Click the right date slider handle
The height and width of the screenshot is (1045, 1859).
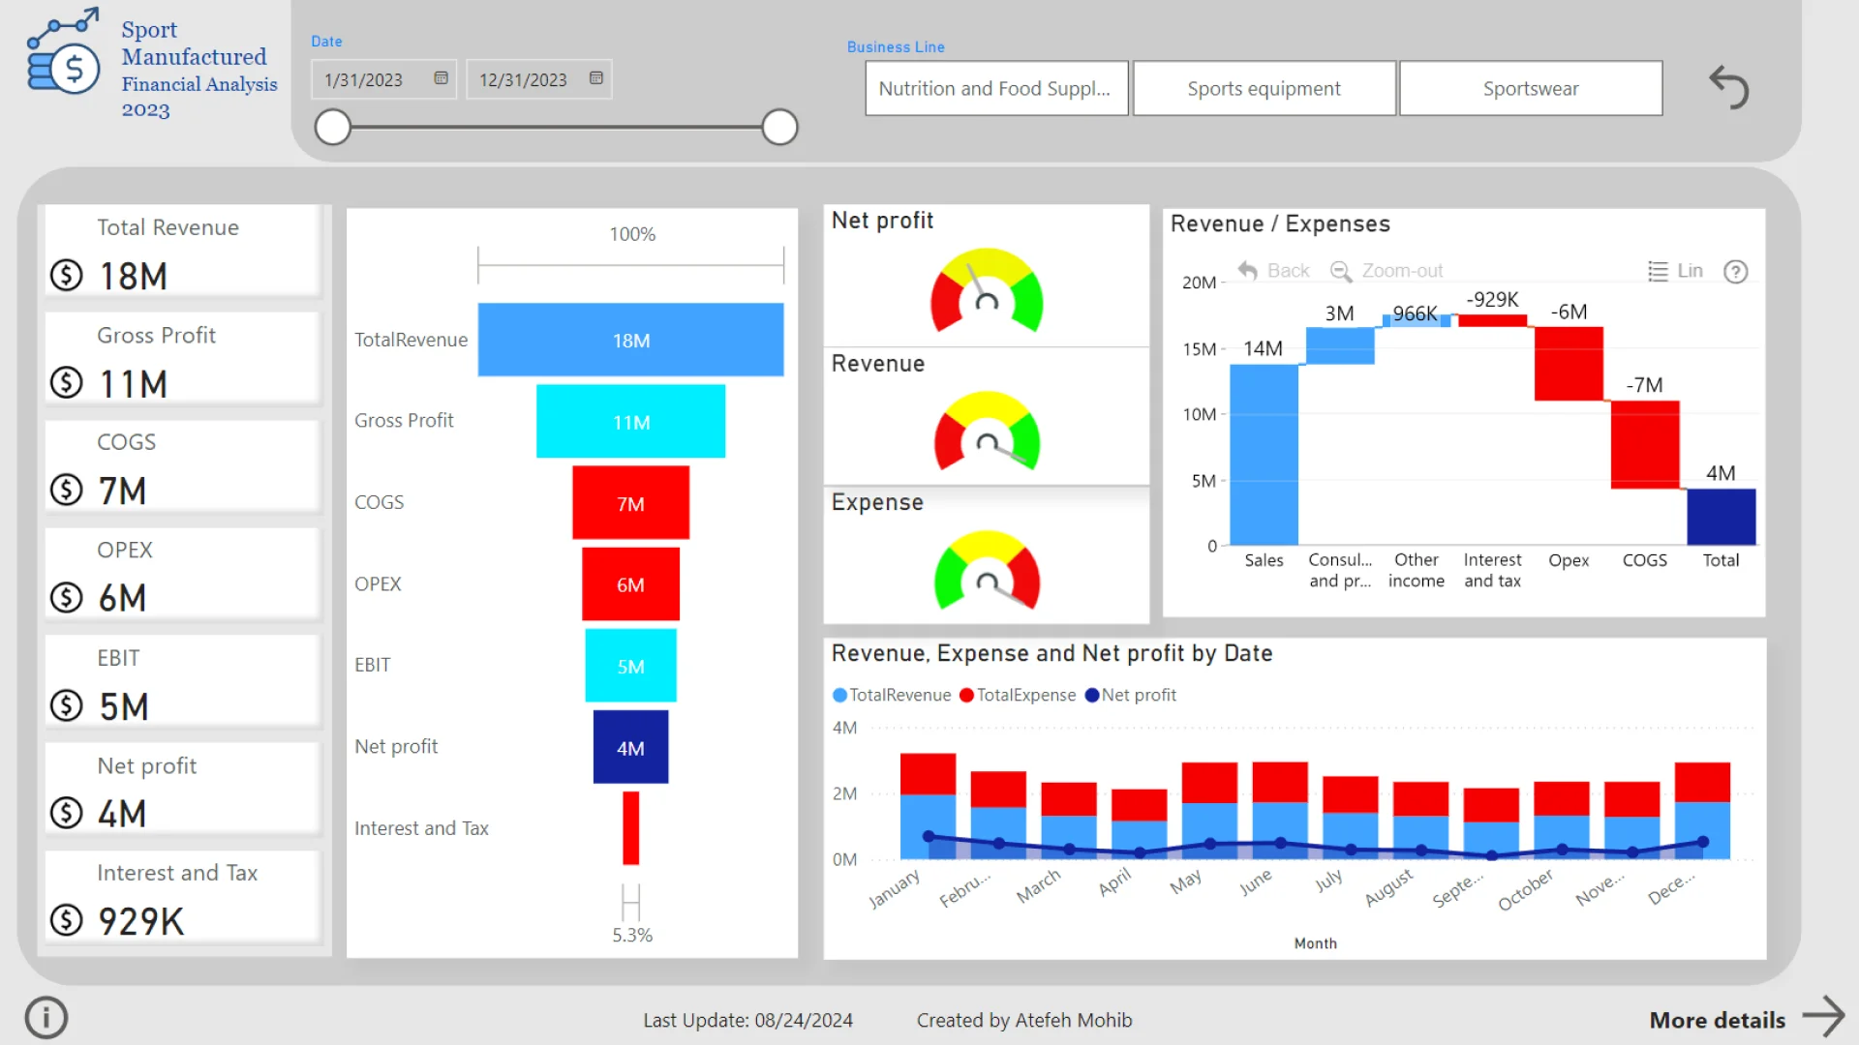tap(779, 127)
